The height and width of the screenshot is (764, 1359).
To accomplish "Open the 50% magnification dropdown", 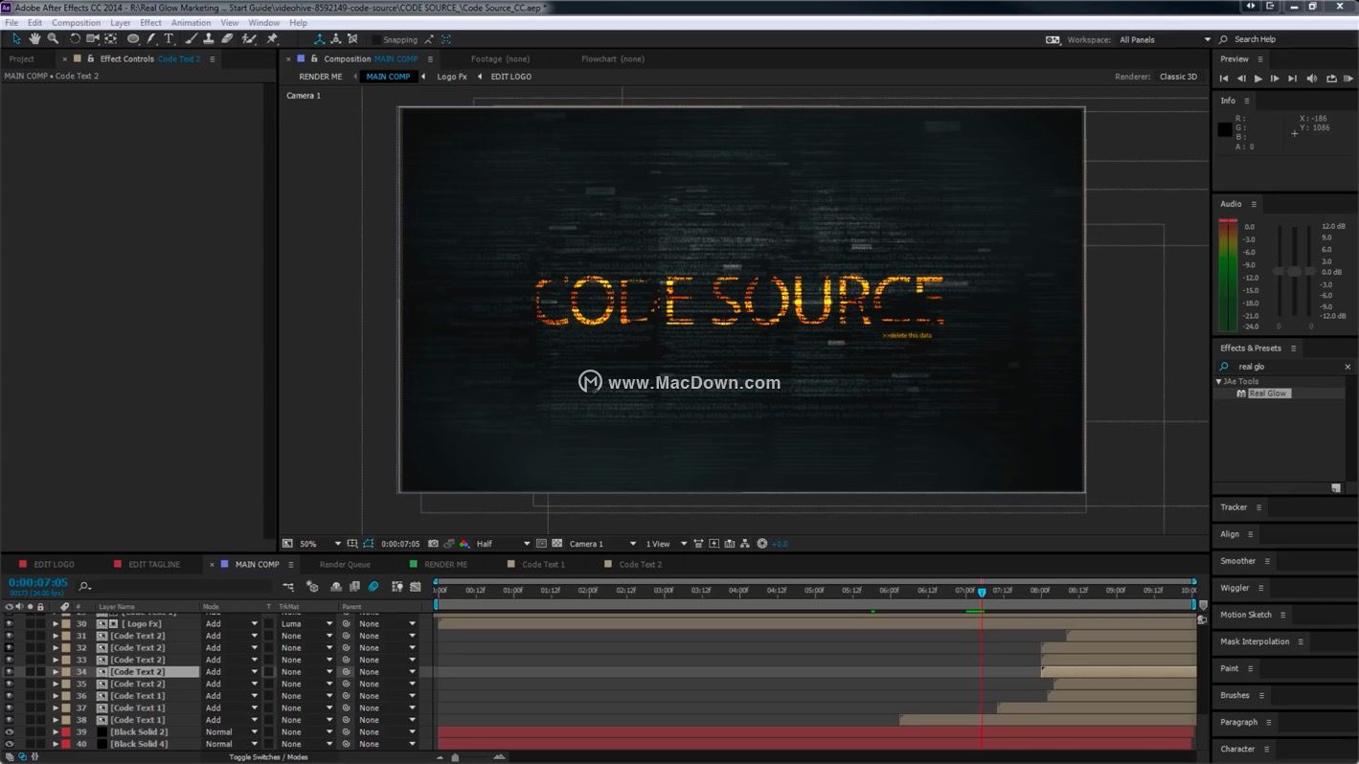I will click(320, 544).
